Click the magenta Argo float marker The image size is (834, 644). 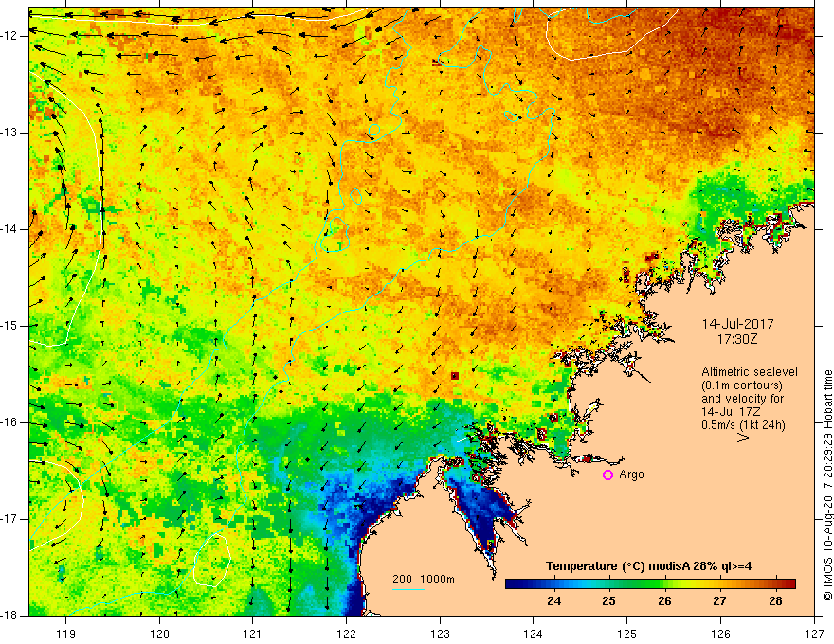click(x=607, y=475)
